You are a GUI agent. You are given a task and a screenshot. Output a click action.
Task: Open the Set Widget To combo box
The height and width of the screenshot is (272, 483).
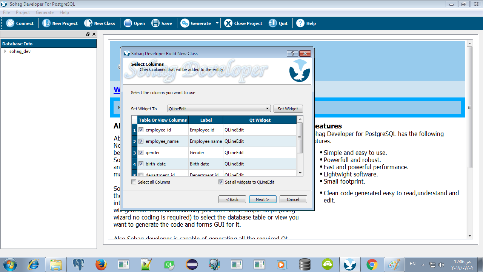coord(219,109)
